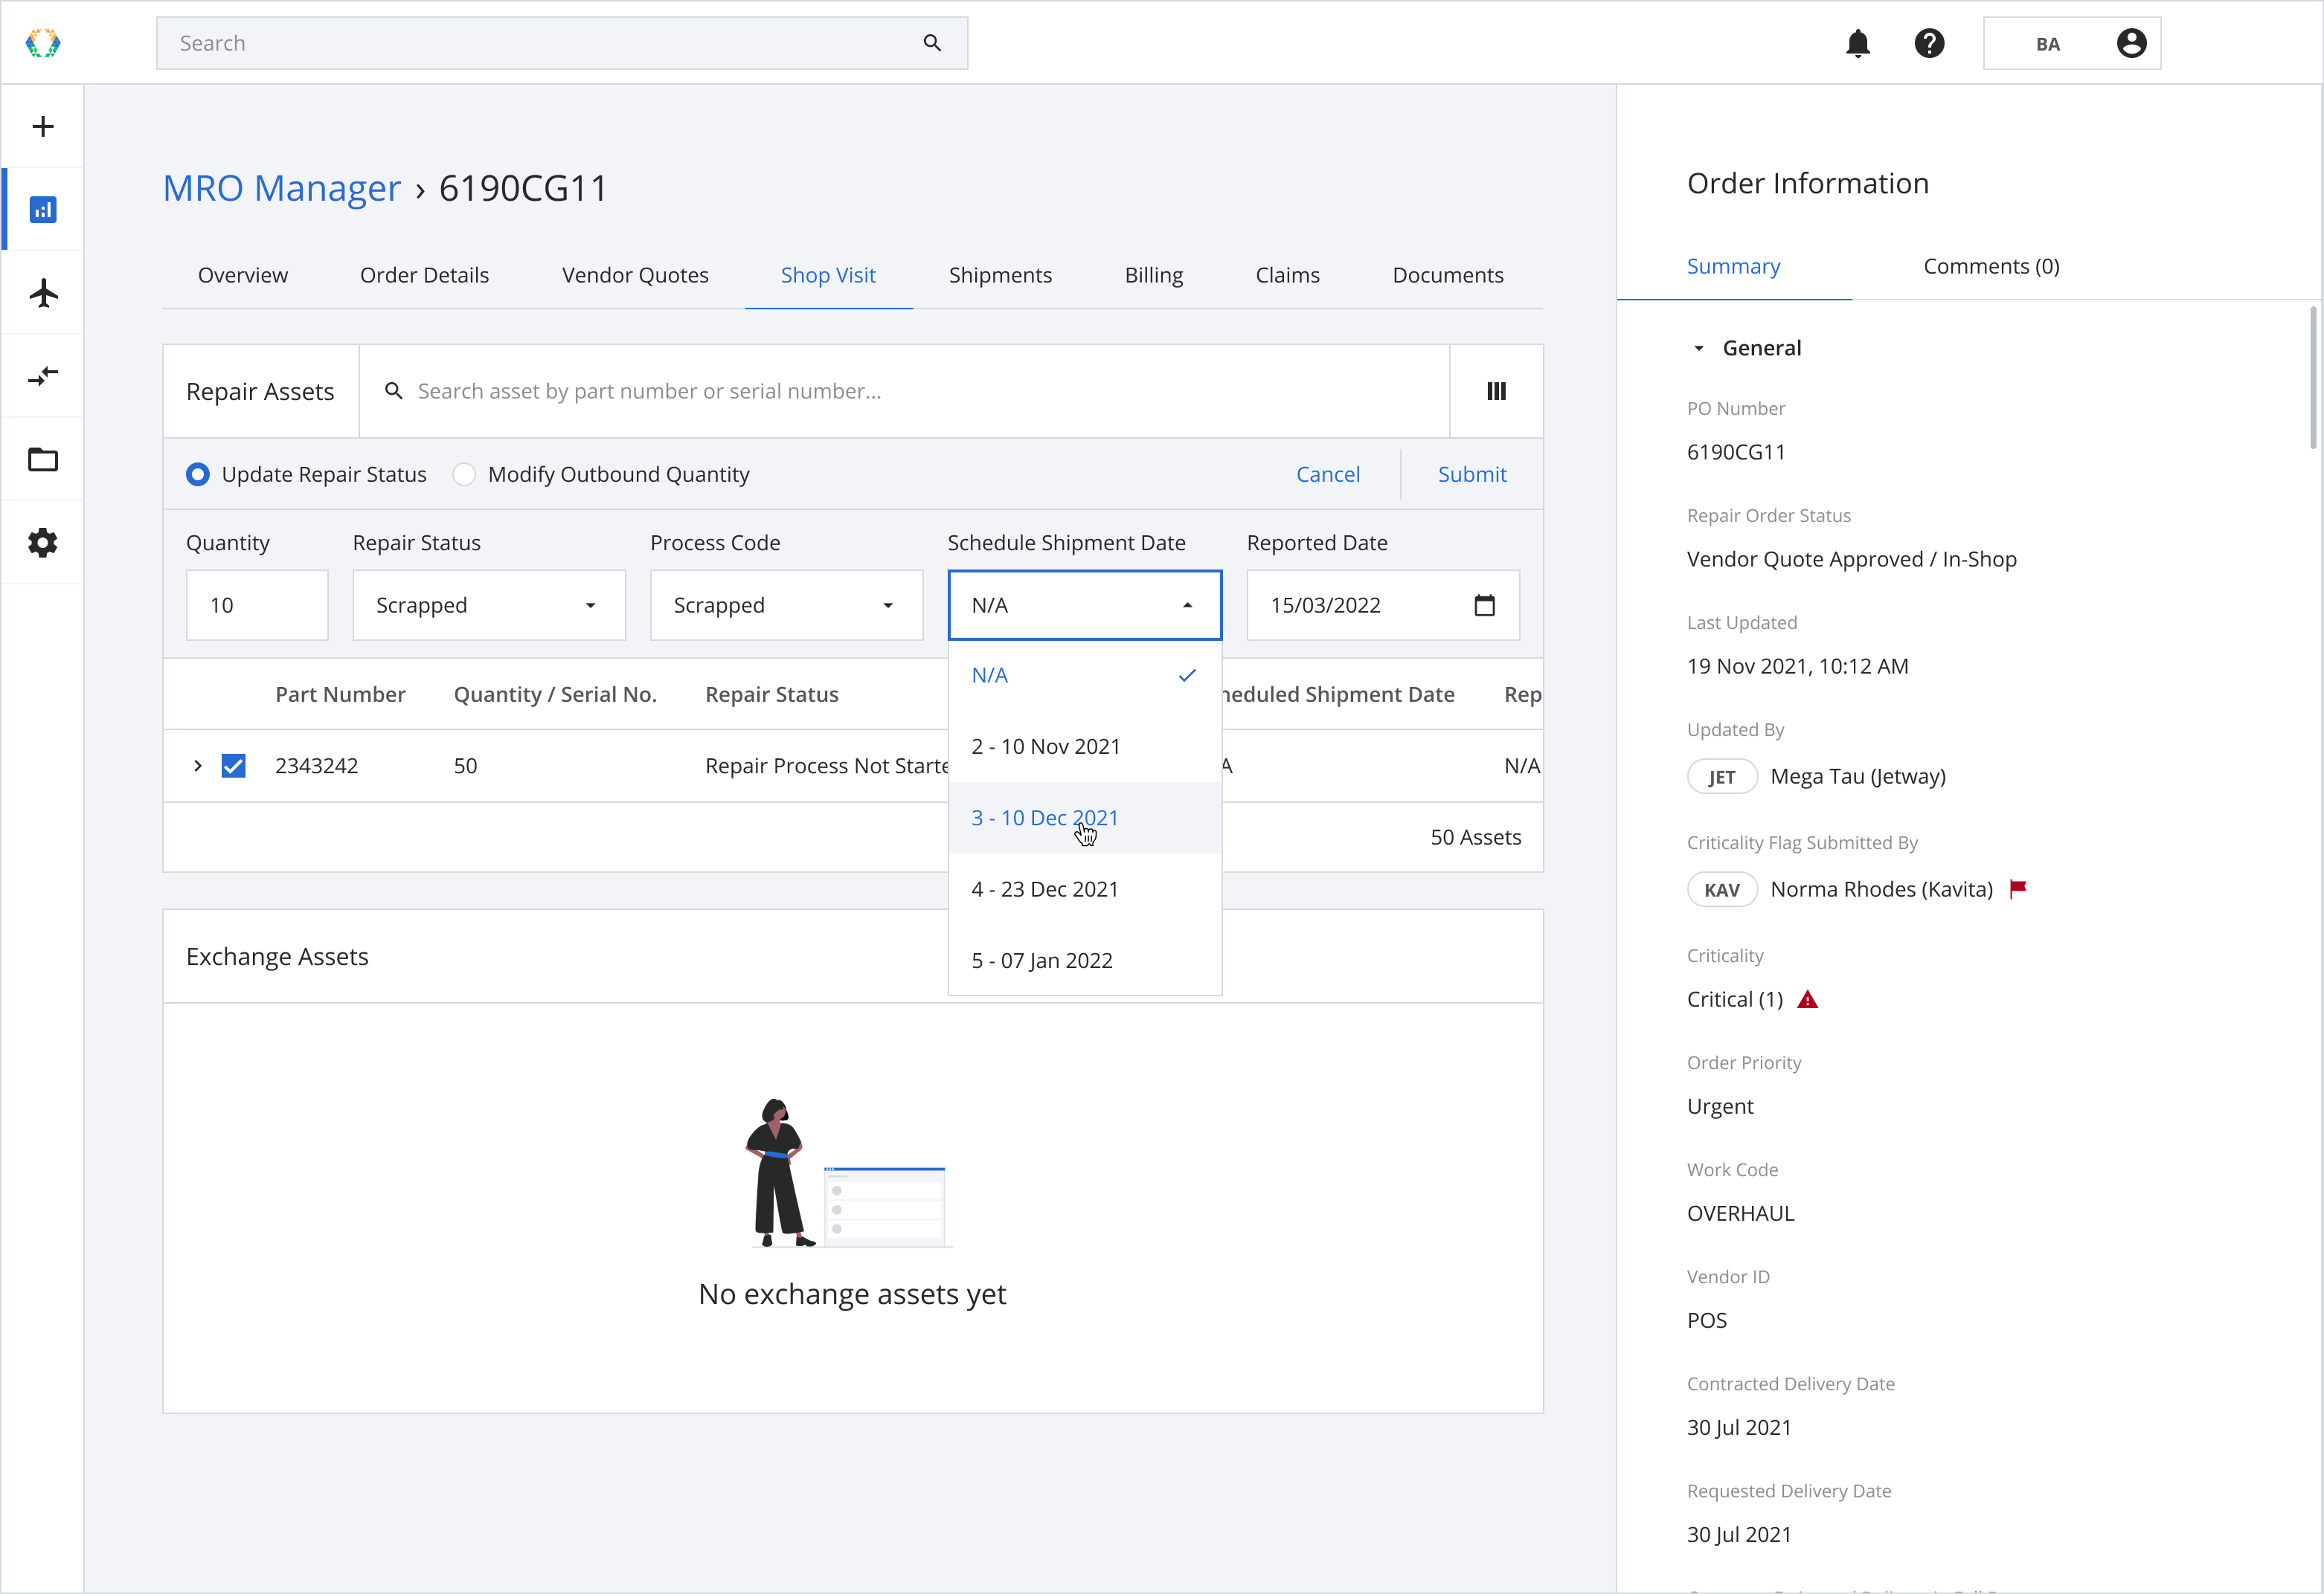Click the Quantity input field
The image size is (2324, 1594).
[257, 604]
